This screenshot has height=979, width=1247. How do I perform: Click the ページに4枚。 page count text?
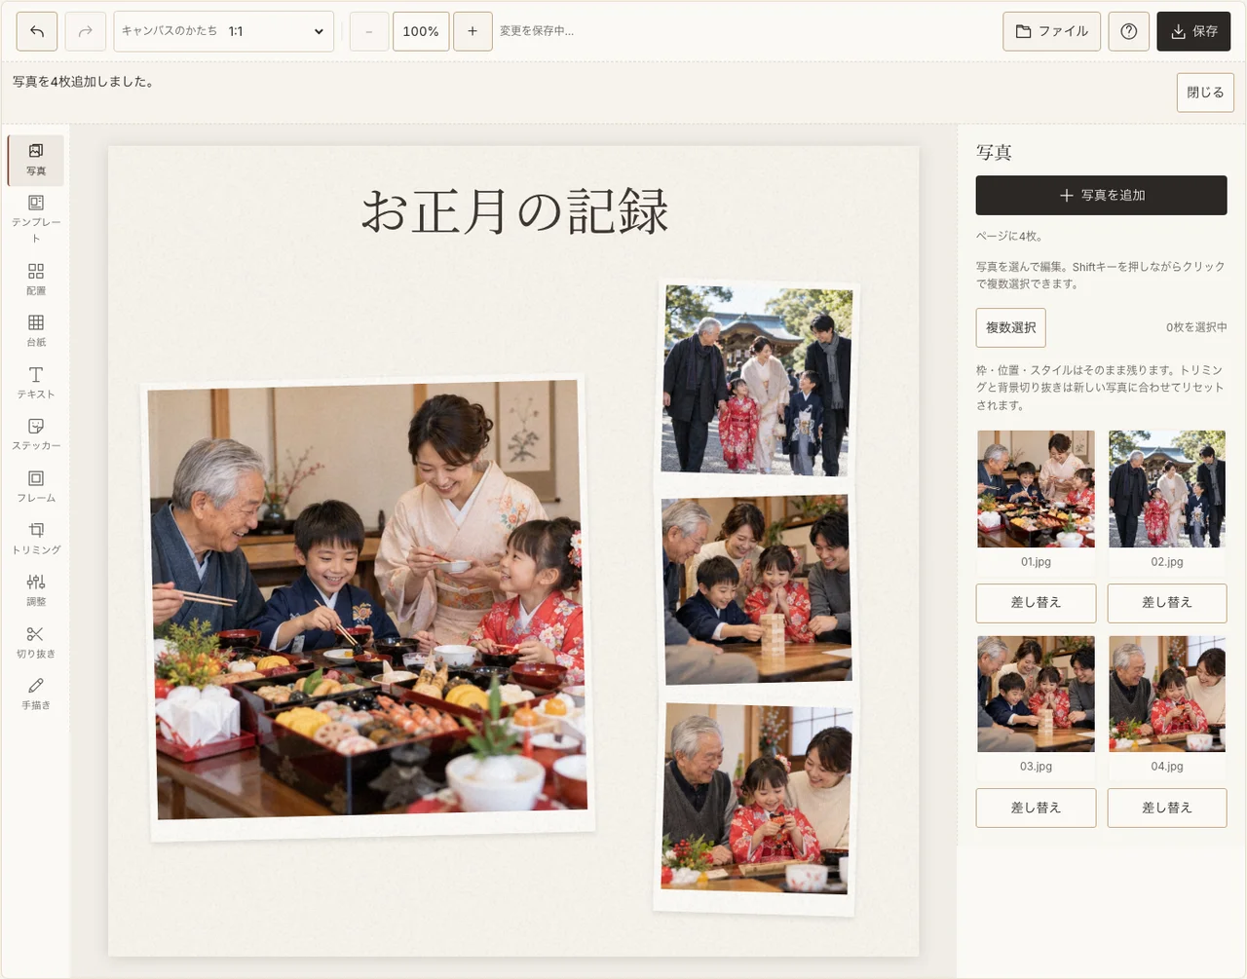coord(1009,236)
